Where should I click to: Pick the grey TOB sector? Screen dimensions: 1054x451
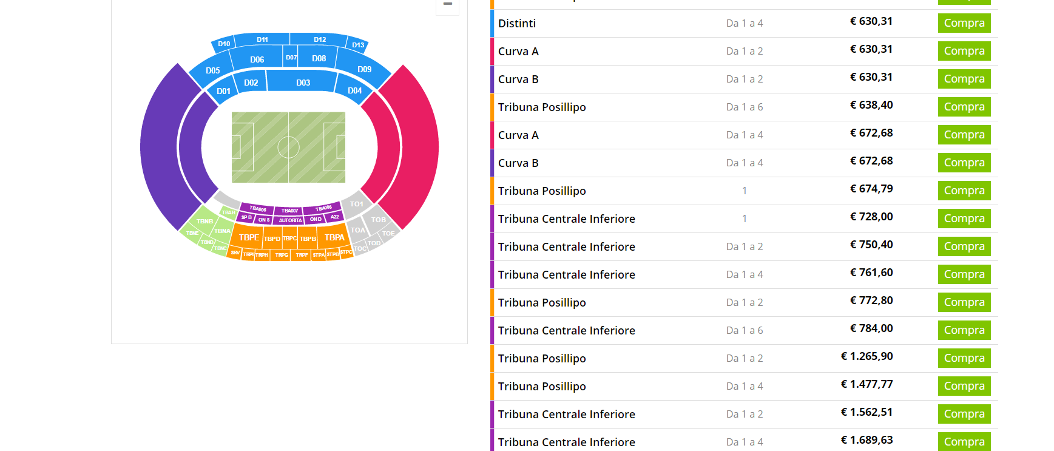tap(379, 220)
